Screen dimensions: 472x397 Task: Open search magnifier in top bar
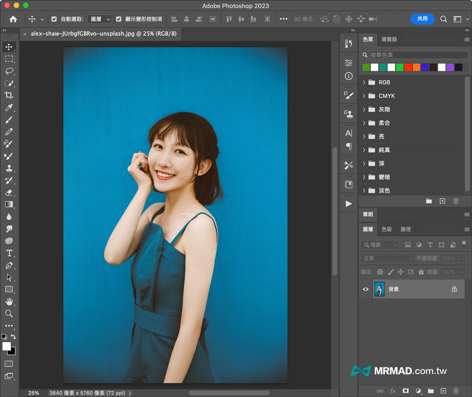pyautogui.click(x=443, y=19)
